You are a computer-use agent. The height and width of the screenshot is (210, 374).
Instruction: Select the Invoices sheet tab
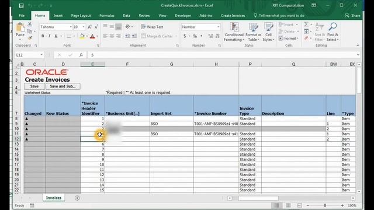[54, 198]
